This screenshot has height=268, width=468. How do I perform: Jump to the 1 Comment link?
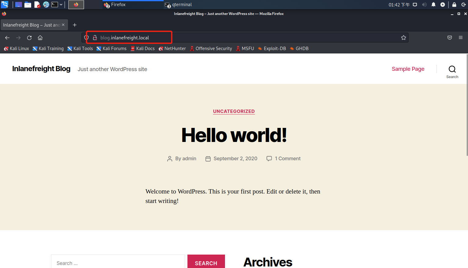pos(288,159)
